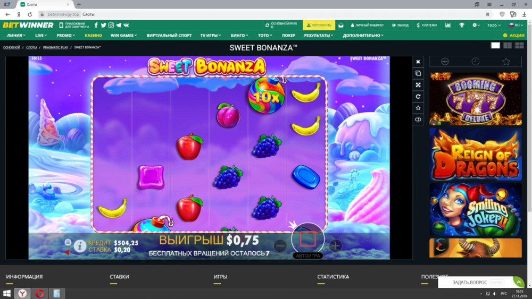This screenshot has width=532, height=299.
Task: Reload the game with the refresh icon
Action: point(418,97)
